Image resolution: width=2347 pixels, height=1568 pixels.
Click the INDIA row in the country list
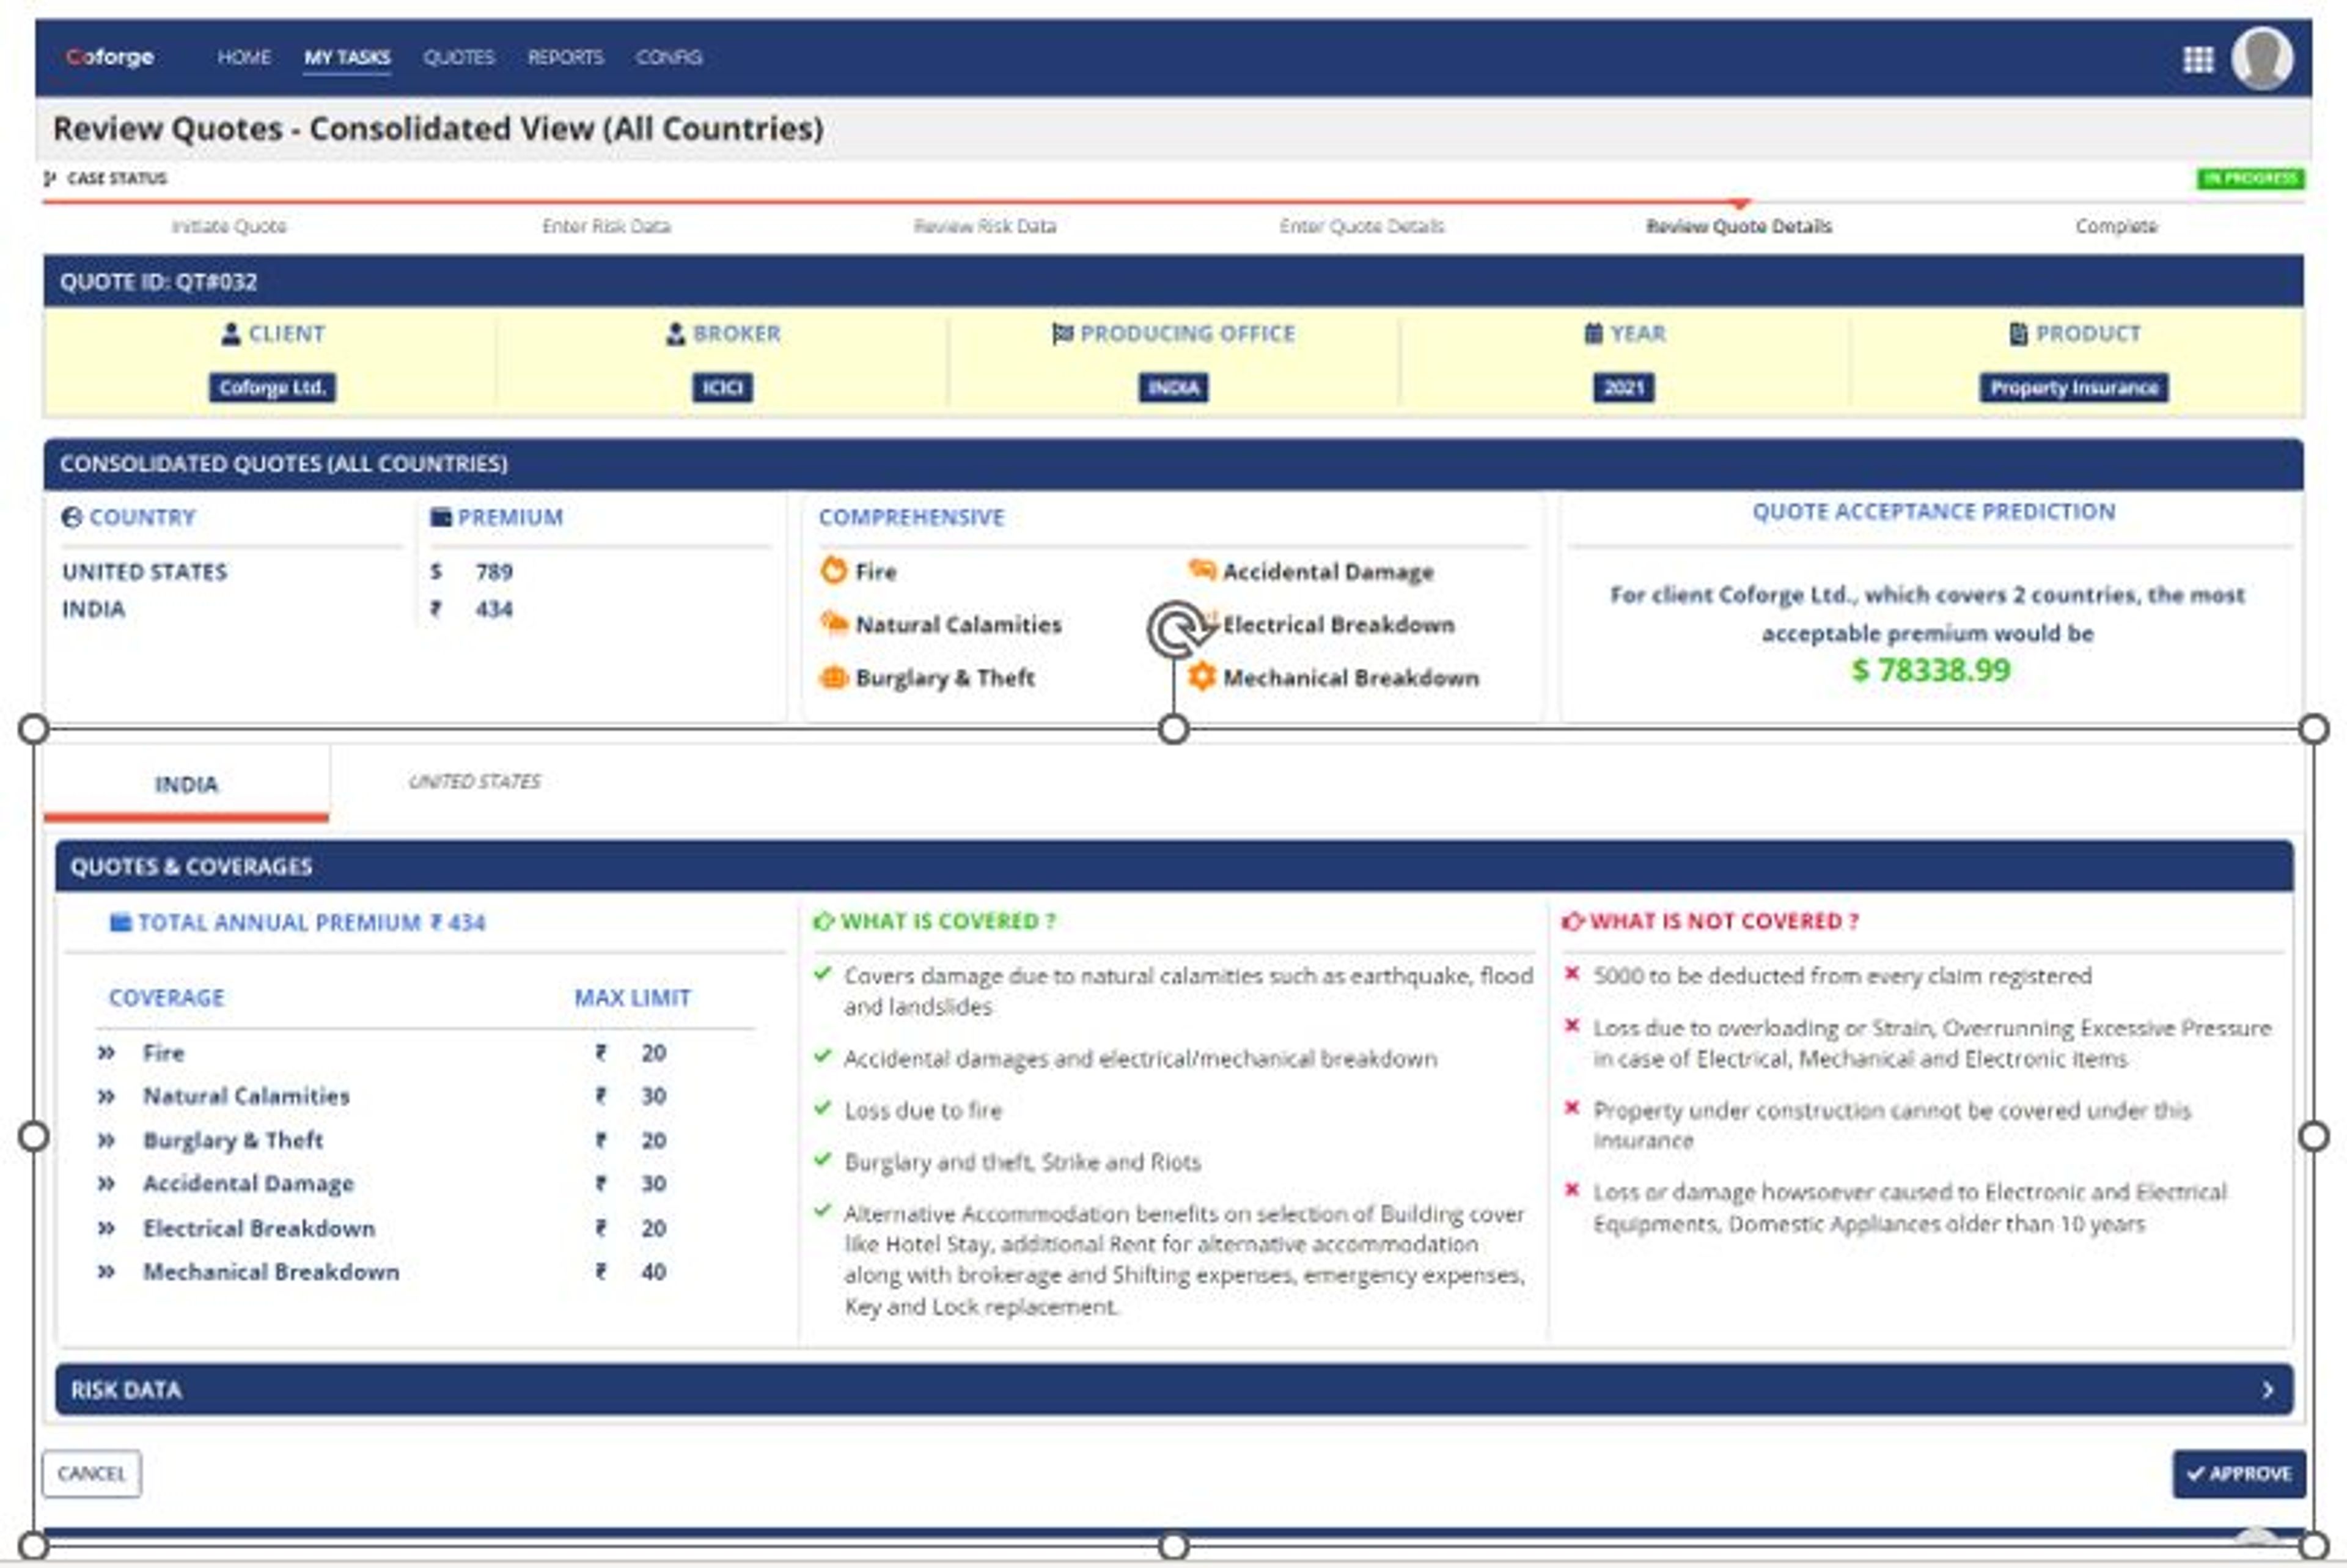93,610
